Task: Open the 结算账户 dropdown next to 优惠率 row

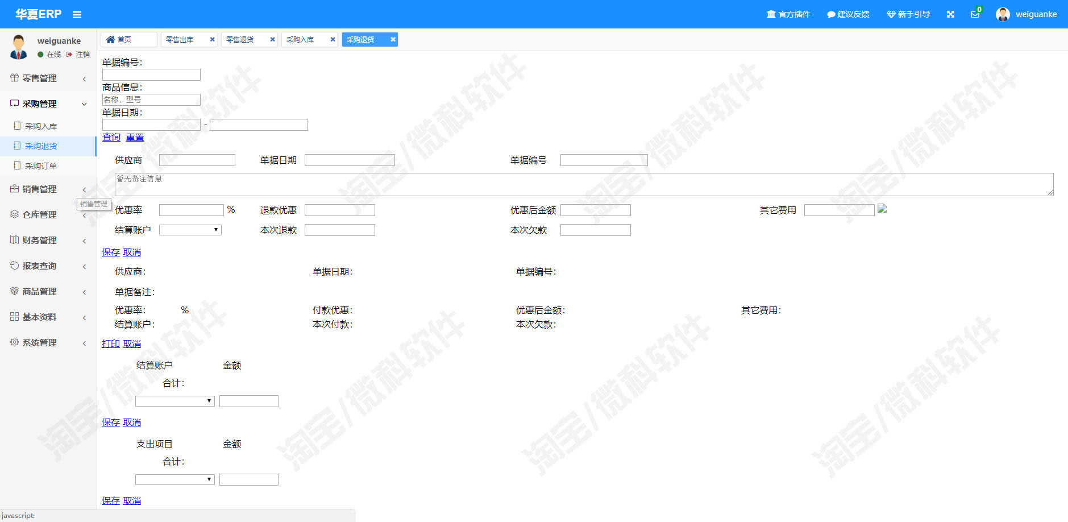Action: pyautogui.click(x=190, y=230)
